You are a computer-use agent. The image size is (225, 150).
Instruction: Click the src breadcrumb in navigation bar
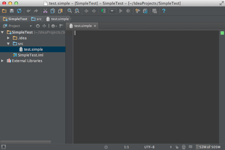pos(37,19)
